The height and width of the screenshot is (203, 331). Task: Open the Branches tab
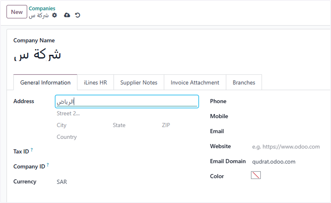(x=244, y=82)
